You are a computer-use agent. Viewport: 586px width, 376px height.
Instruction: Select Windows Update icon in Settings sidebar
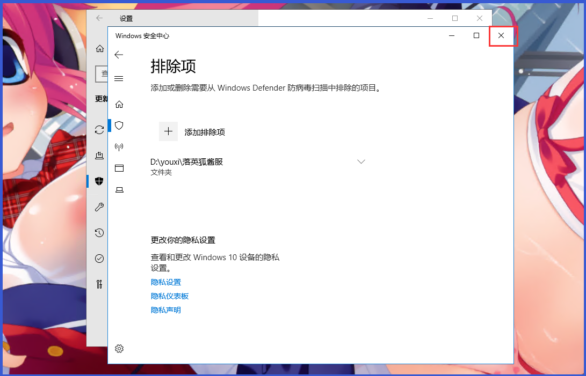tap(99, 130)
